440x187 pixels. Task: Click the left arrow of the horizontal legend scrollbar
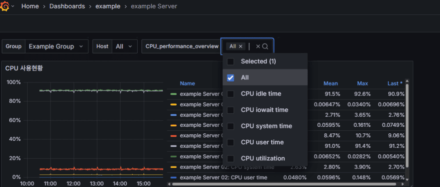(169, 184)
